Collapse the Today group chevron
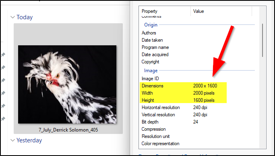Screen dimensions: 275x156 [x=12, y=17]
